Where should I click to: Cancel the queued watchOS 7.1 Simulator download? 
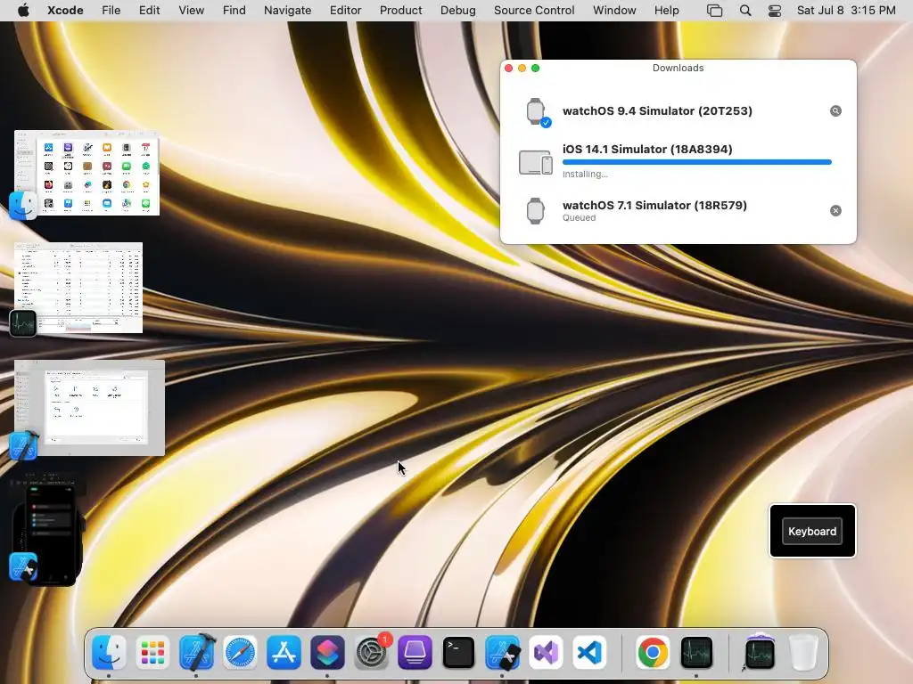point(835,210)
